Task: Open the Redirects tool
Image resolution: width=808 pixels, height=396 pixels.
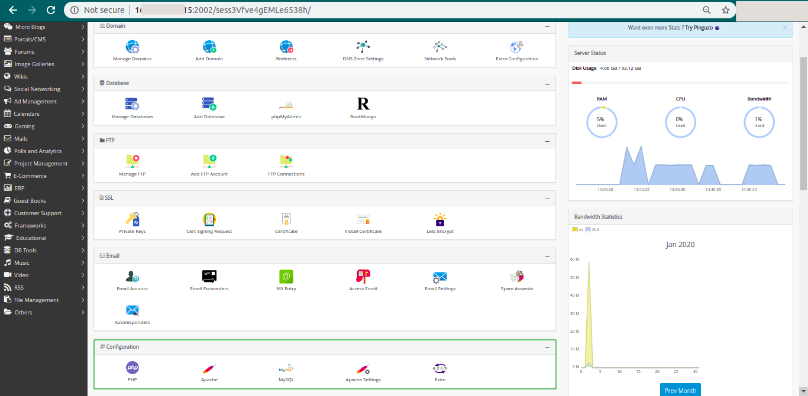Action: (x=286, y=47)
